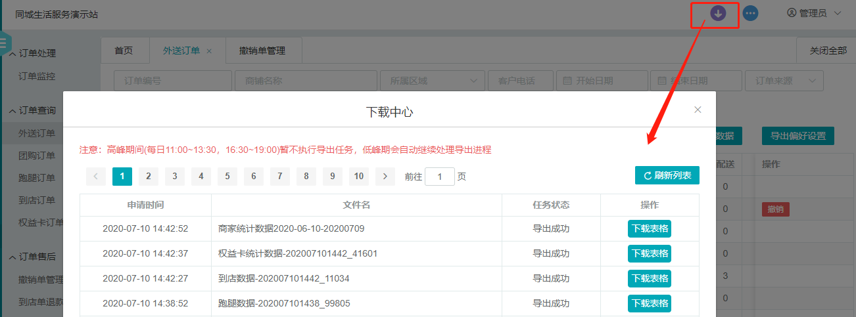
Task: Select 团购订单 in the sidebar
Action: (x=37, y=156)
